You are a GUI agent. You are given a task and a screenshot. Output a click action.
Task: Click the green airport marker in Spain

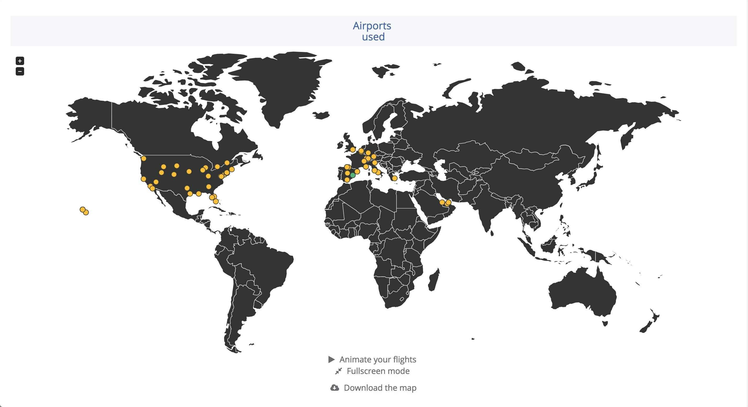353,175
